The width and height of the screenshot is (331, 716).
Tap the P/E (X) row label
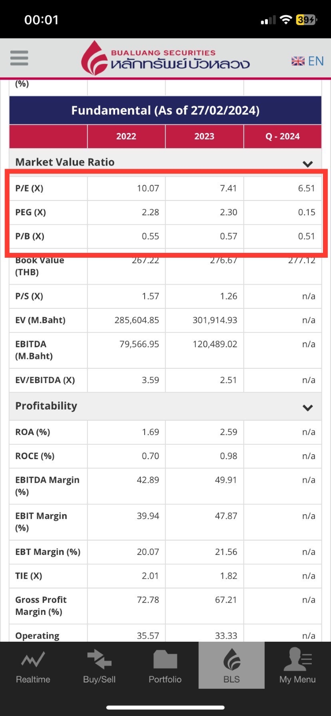click(x=30, y=188)
